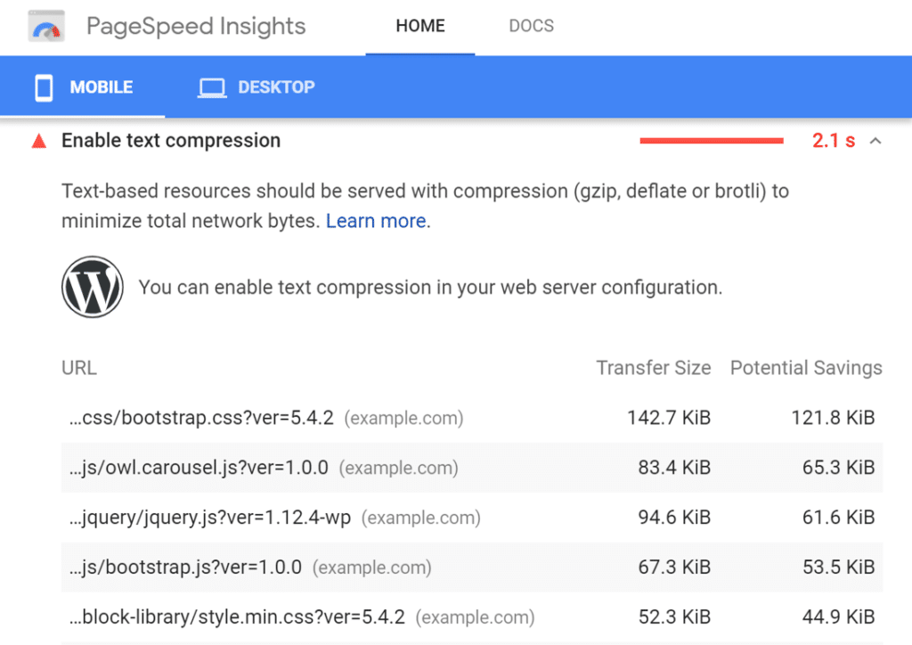Click the PageSpeed Insights title text
The width and height of the screenshot is (912, 645).
click(195, 27)
